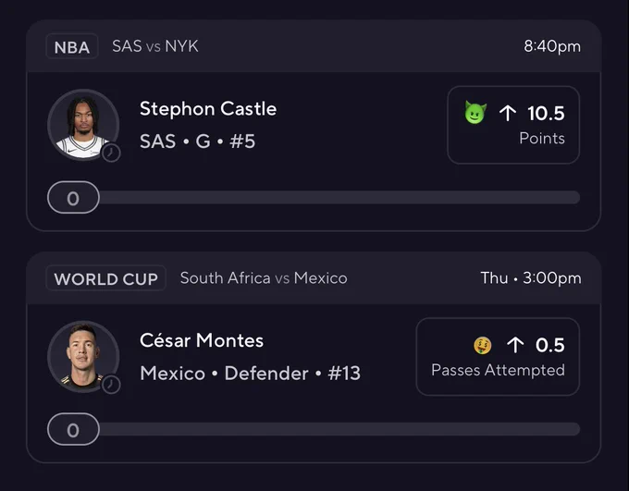
Task: Select the NBA league tag
Action: pyautogui.click(x=72, y=46)
